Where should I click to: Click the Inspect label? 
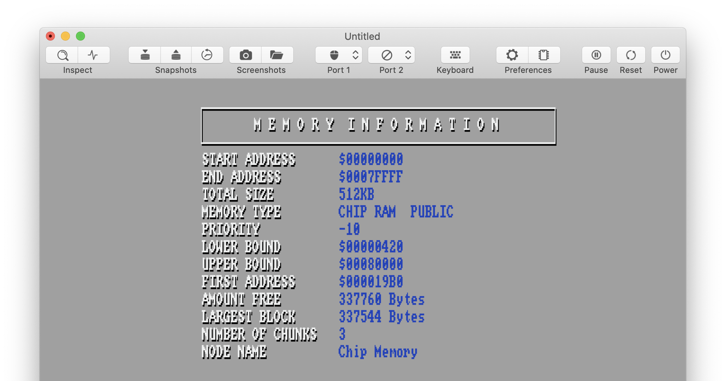click(x=77, y=70)
